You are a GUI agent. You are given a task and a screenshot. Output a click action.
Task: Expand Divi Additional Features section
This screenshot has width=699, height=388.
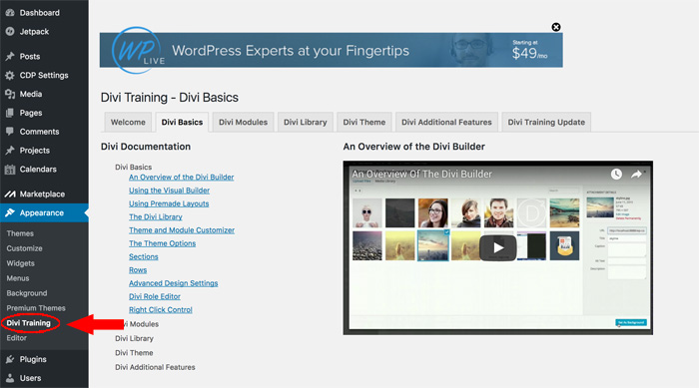pos(155,367)
